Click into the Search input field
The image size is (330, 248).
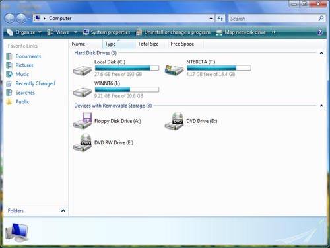coord(273,19)
